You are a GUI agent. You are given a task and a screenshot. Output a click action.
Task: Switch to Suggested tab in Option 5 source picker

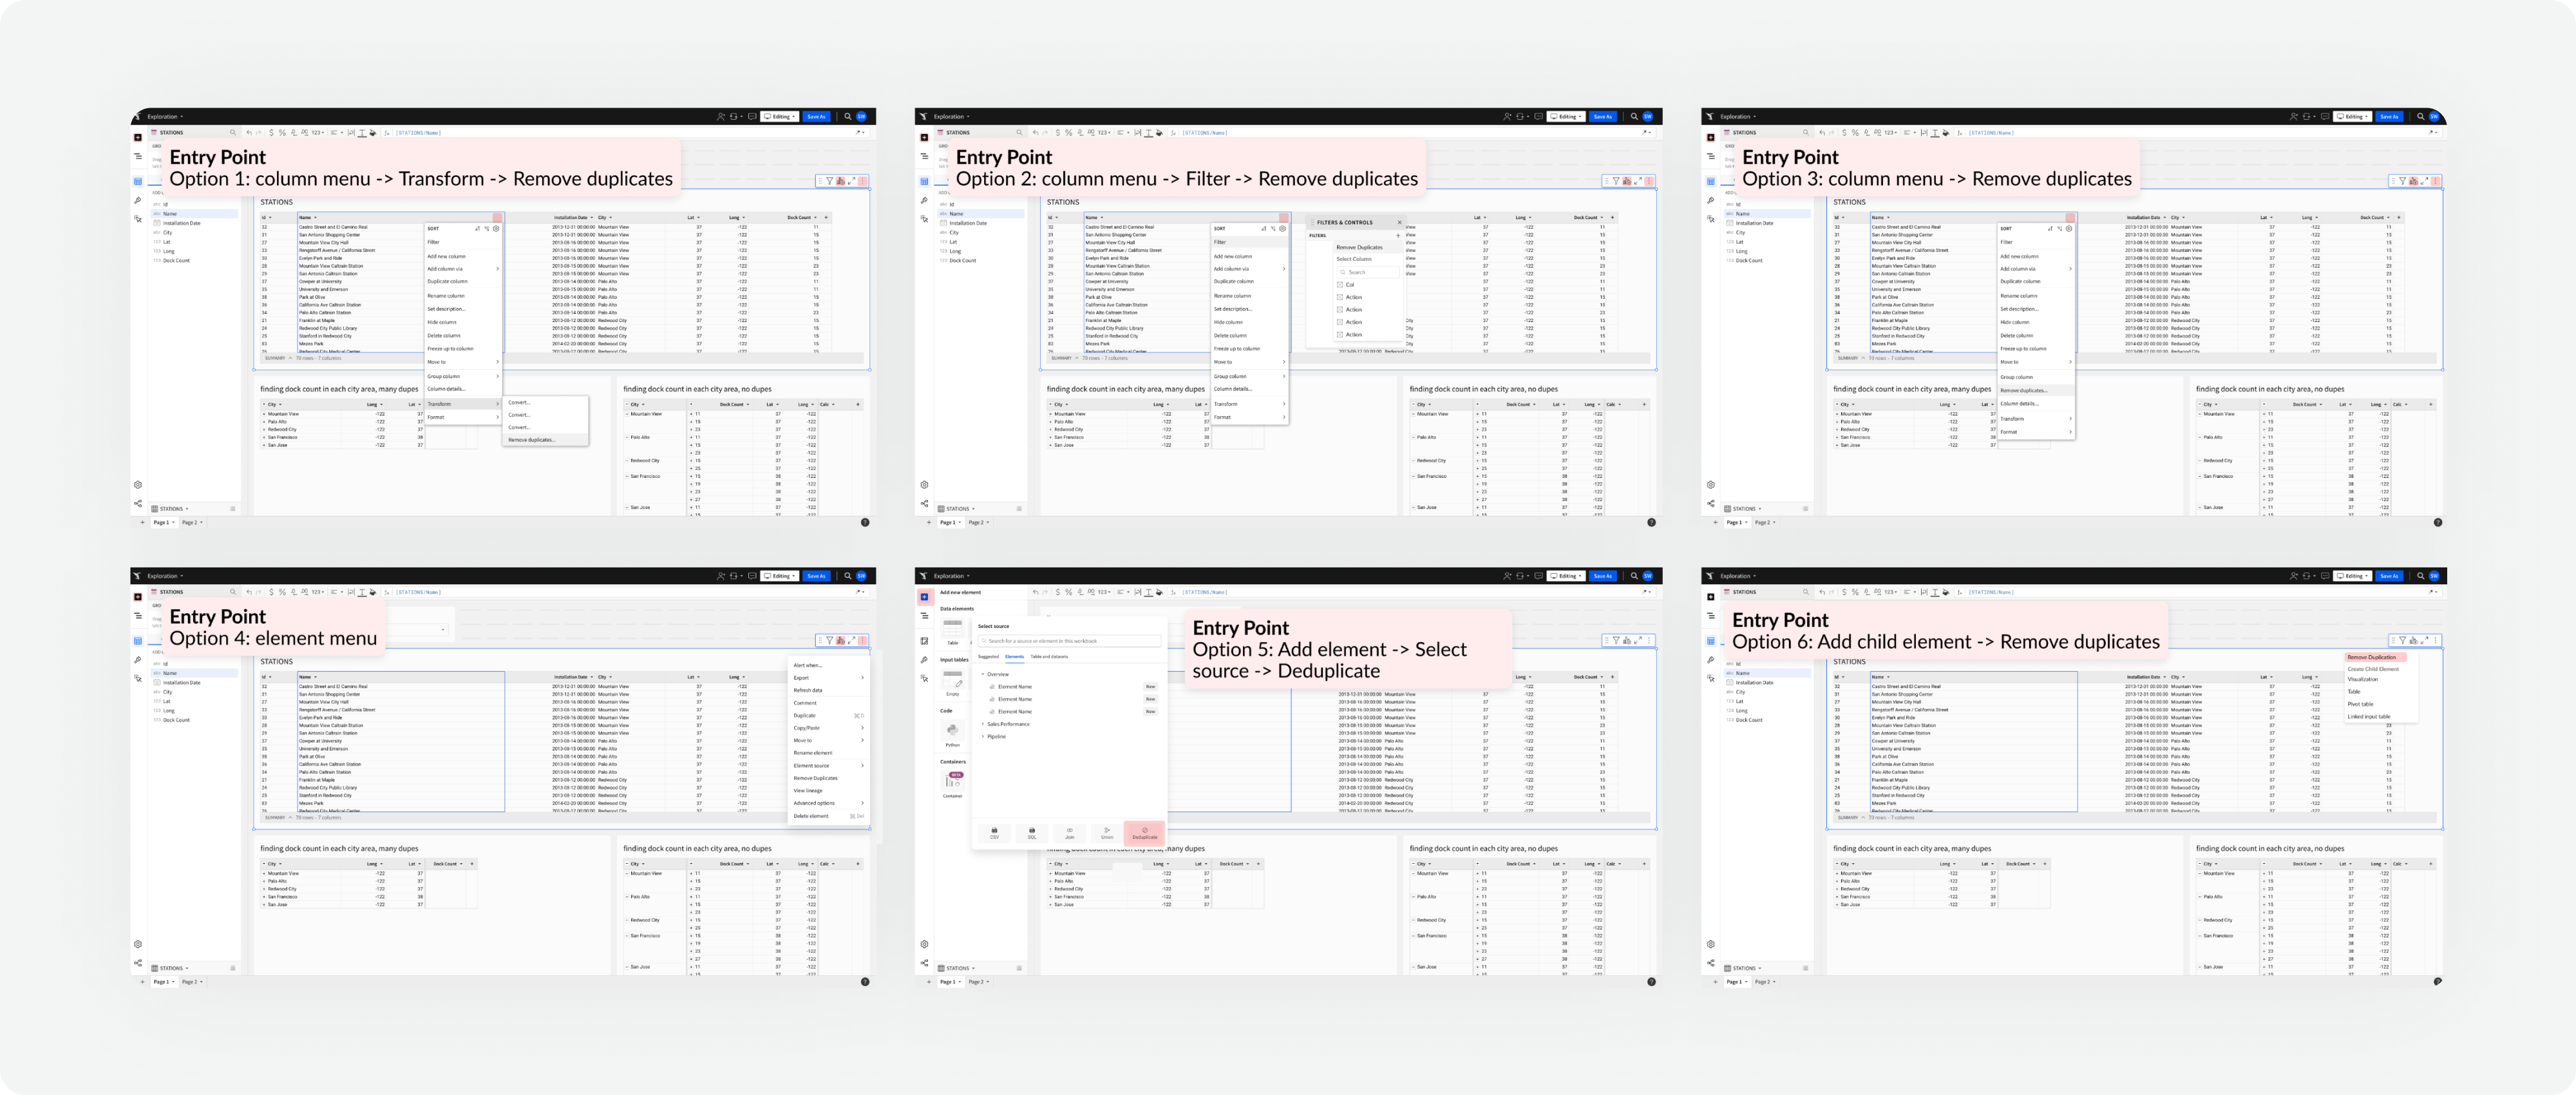(988, 657)
